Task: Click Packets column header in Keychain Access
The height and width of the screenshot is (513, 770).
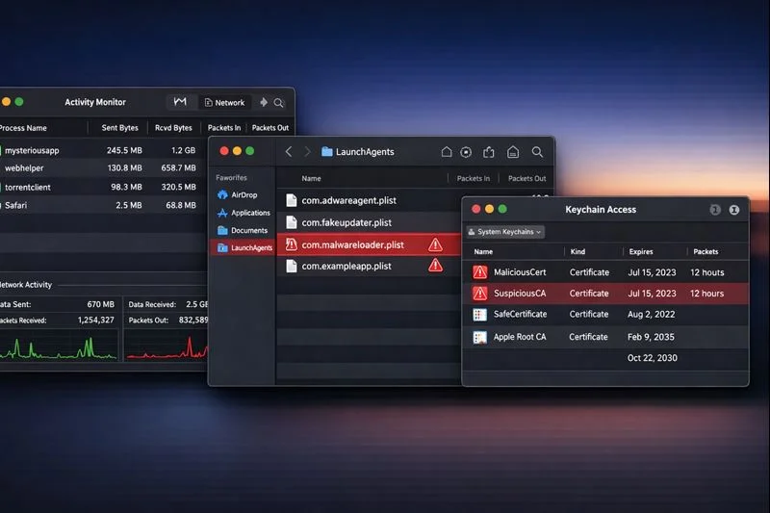Action: coord(706,251)
